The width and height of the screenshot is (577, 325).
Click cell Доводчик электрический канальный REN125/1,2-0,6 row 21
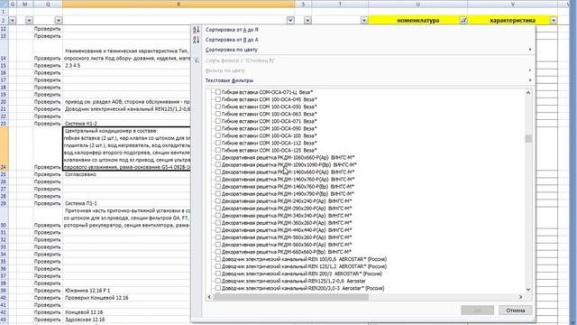coord(127,109)
